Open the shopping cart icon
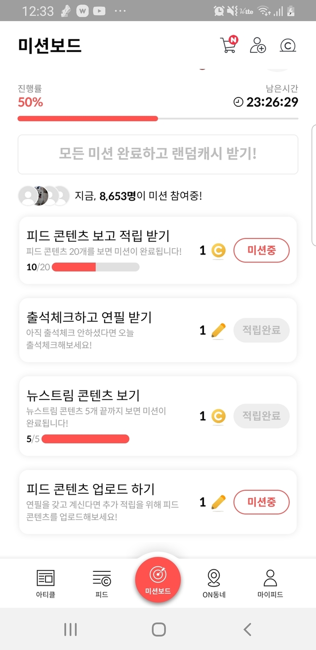Viewport: 316px width, 650px height. click(x=228, y=45)
